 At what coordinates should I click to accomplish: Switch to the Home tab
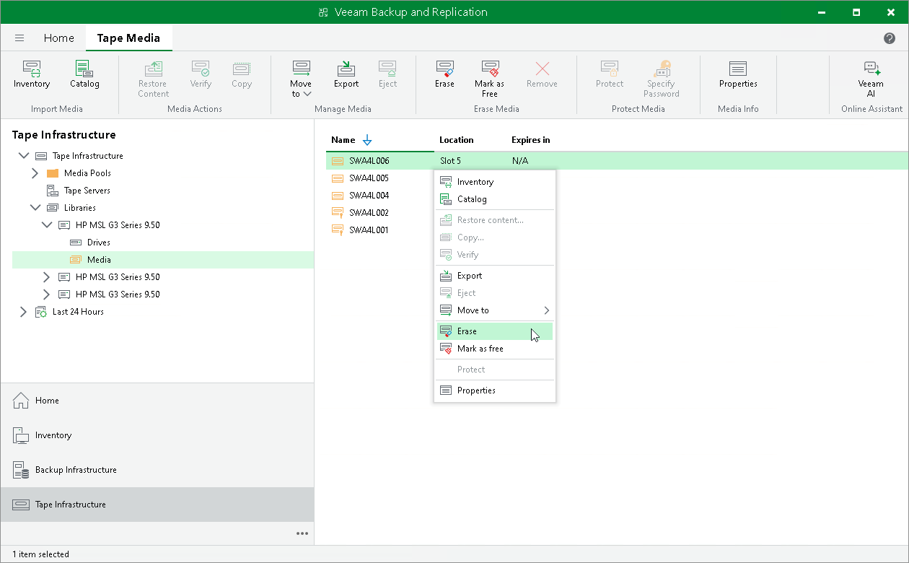tap(59, 38)
